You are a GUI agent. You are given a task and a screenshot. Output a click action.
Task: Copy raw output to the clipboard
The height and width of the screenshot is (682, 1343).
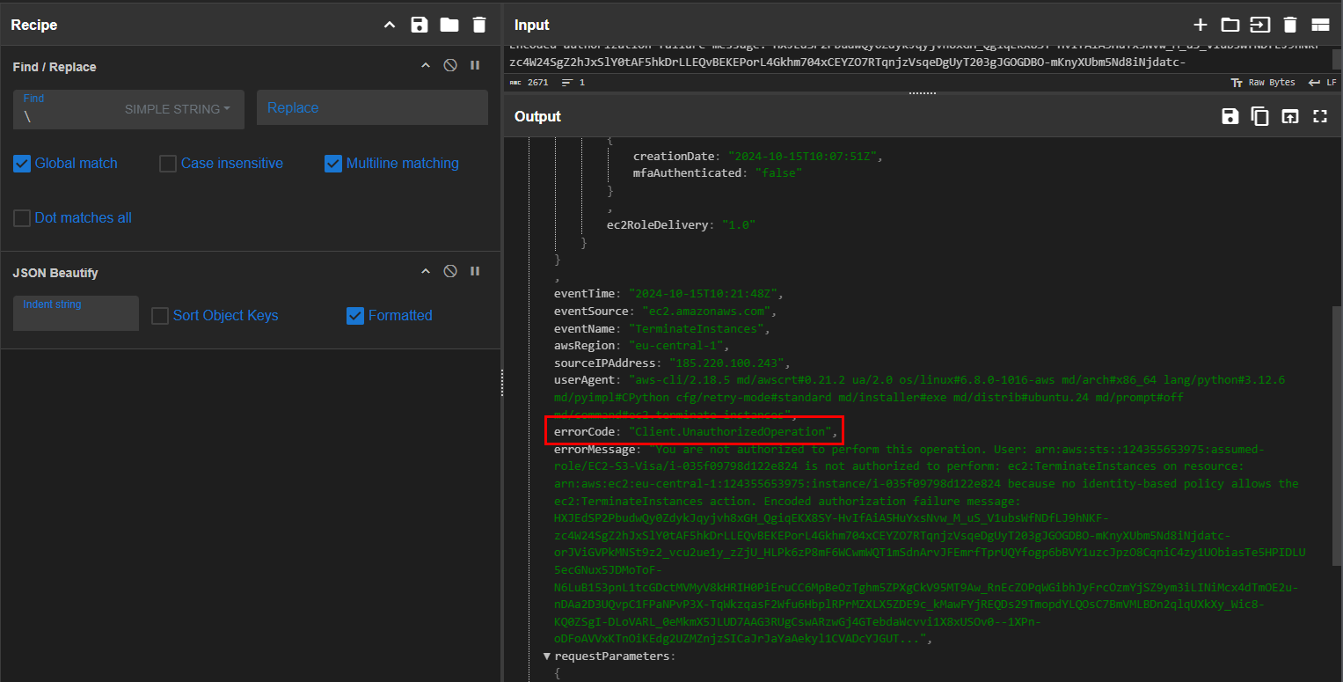pos(1260,116)
